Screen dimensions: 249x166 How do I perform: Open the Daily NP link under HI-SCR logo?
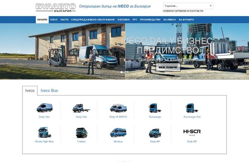(x=192, y=142)
